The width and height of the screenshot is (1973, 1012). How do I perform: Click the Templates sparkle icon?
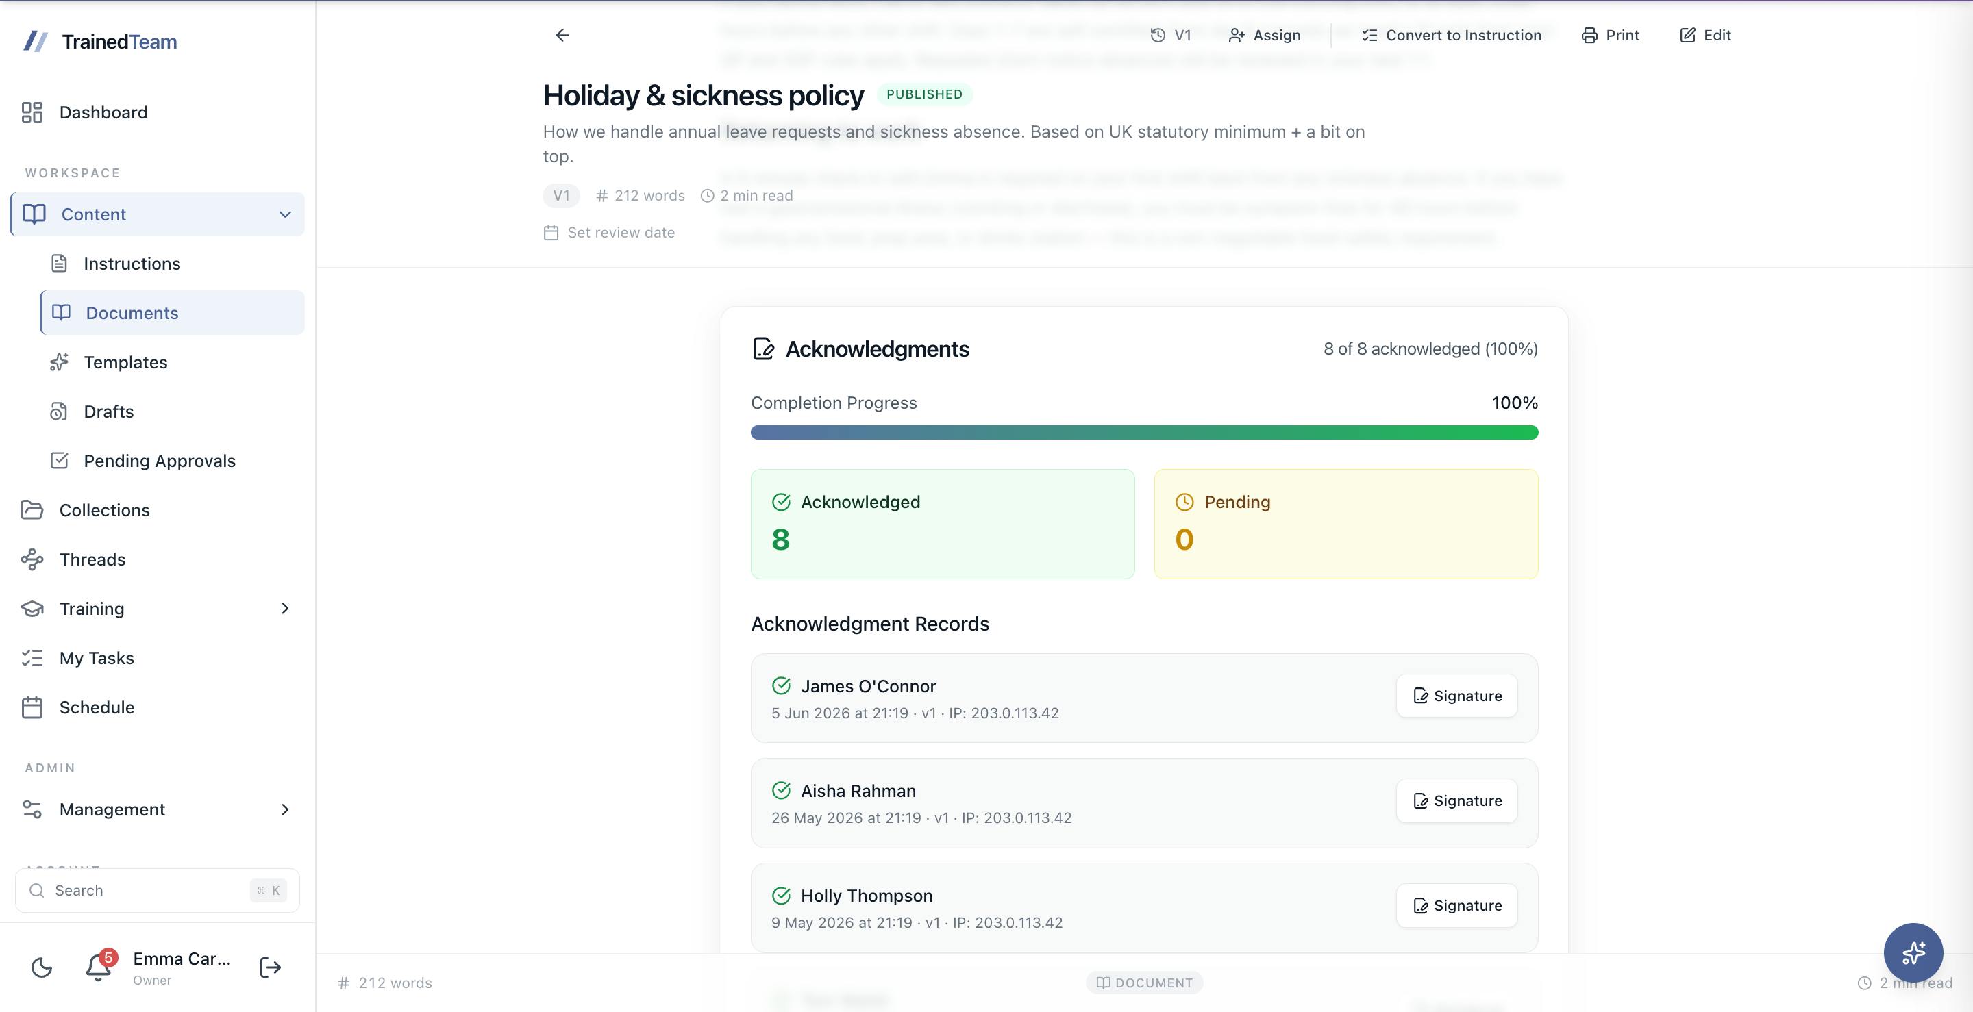[59, 362]
